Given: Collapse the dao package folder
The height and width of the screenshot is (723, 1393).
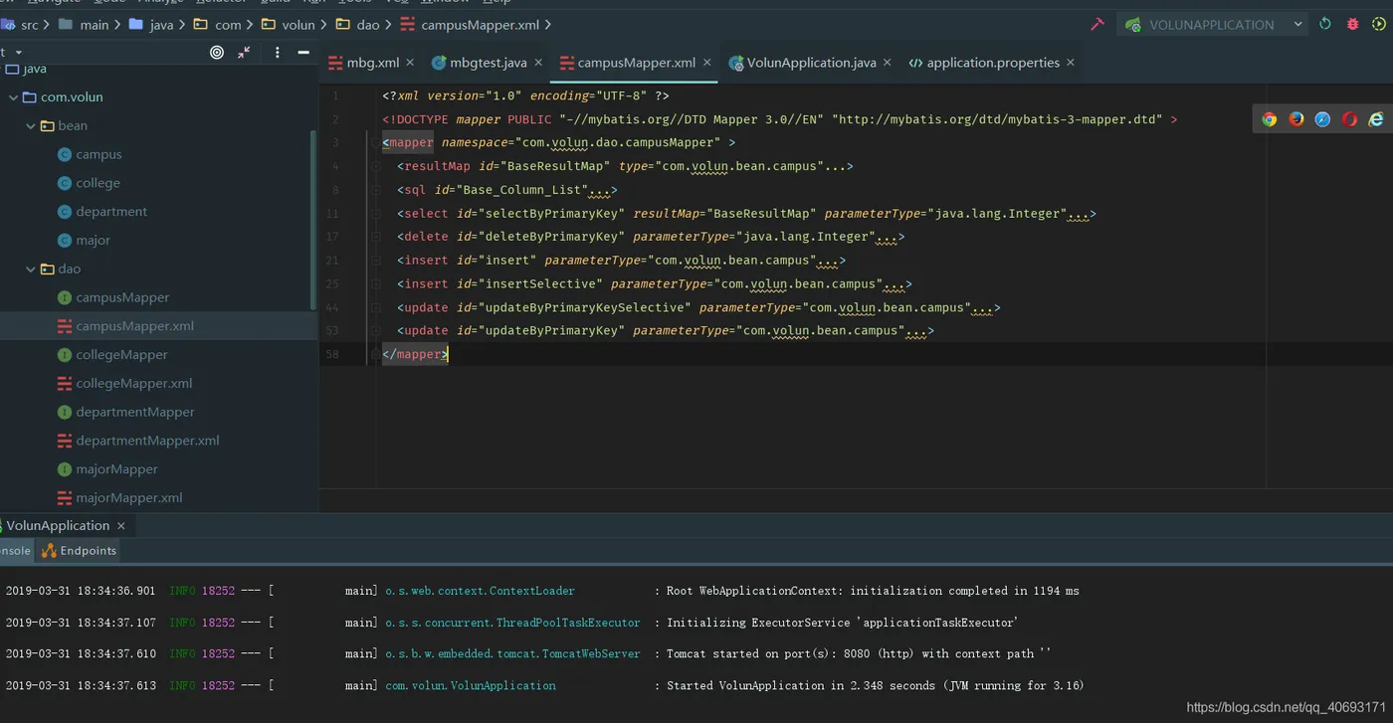Looking at the screenshot, I should coord(31,270).
